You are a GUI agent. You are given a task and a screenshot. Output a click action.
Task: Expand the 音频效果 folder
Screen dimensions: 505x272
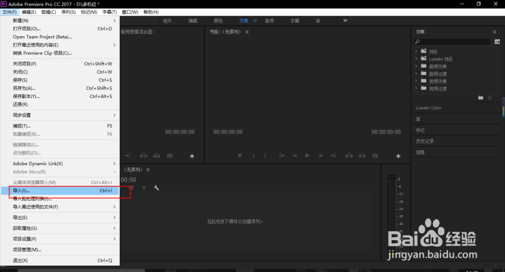tap(416, 66)
